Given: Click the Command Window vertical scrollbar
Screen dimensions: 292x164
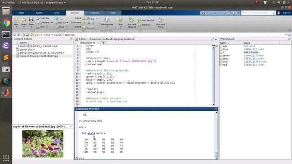Looking at the screenshot, I should 216,135.
